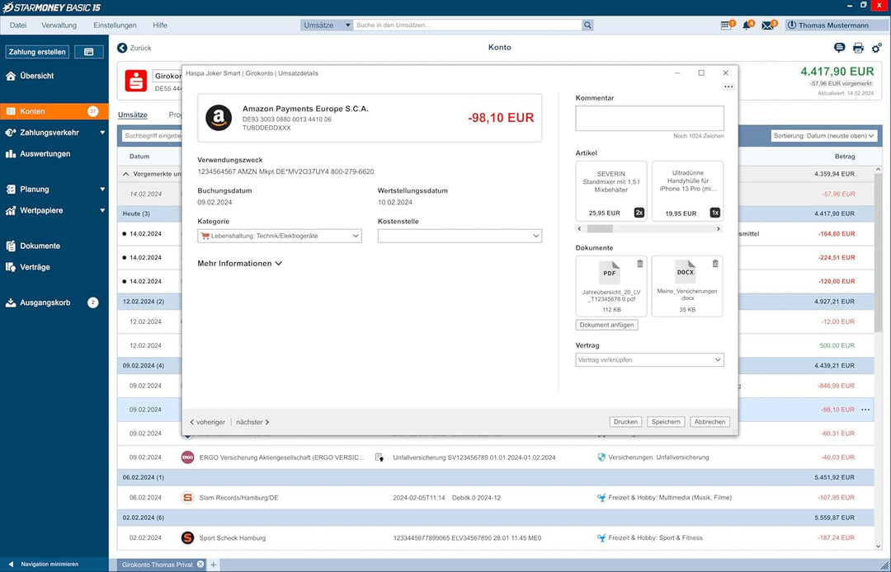Open Dokumente in the sidebar

(x=40, y=246)
